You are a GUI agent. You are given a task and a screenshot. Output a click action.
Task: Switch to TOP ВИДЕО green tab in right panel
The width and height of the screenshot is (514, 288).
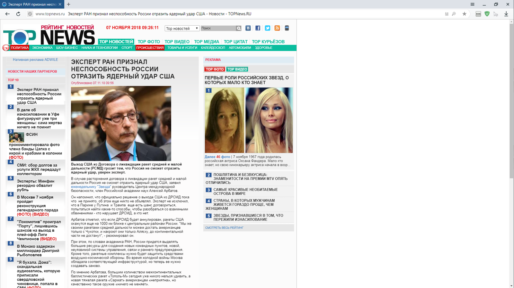(237, 69)
